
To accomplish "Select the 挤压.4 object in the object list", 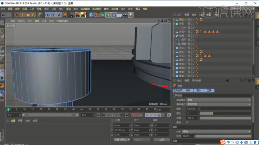I will click(183, 32).
